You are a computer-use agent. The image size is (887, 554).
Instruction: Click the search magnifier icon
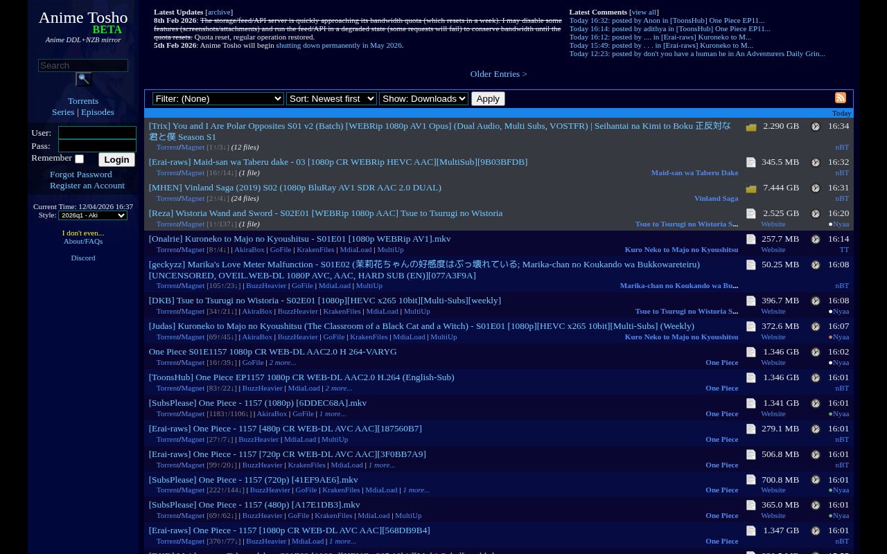coord(82,80)
